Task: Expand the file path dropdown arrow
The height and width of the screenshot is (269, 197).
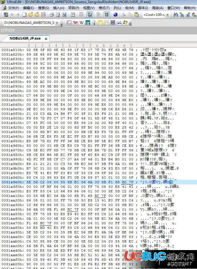Action: (x=57, y=23)
